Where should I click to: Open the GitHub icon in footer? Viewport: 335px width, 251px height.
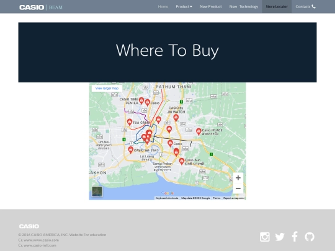310,237
